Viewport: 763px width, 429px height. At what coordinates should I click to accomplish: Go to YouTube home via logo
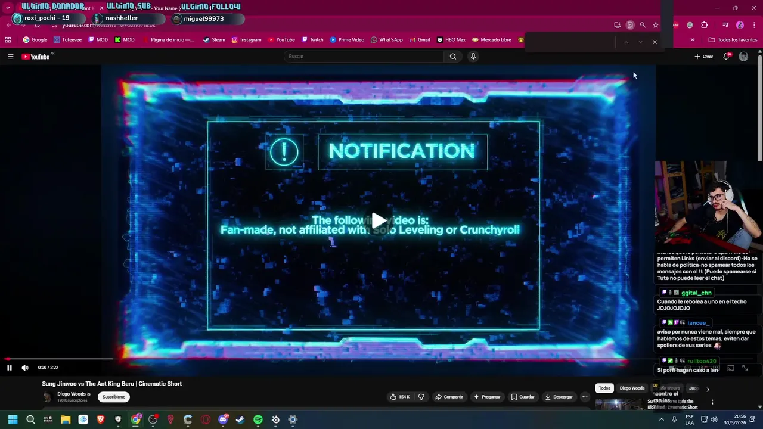35,57
